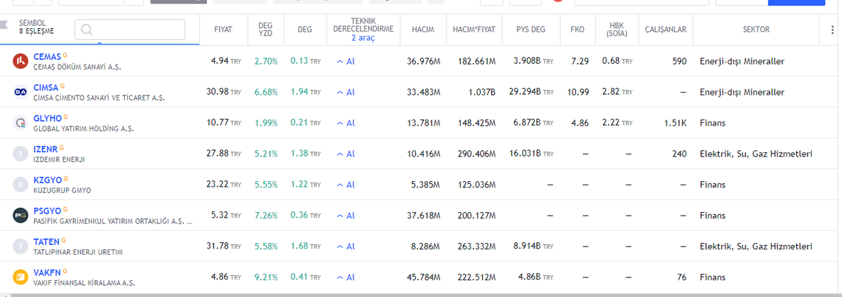The image size is (842, 297).
Task: Click the PSGYO company logo icon
Action: 20,215
